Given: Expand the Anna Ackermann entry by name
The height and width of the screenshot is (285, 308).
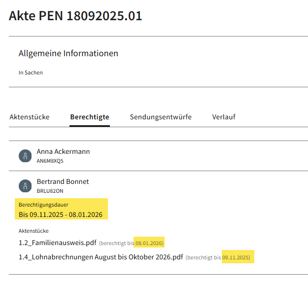Looking at the screenshot, I should coord(63,151).
